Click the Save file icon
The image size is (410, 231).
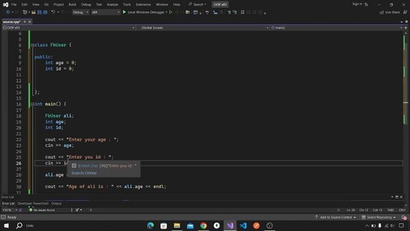coord(40,12)
